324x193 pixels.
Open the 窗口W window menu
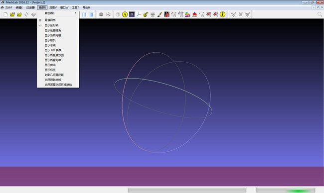tap(64, 7)
